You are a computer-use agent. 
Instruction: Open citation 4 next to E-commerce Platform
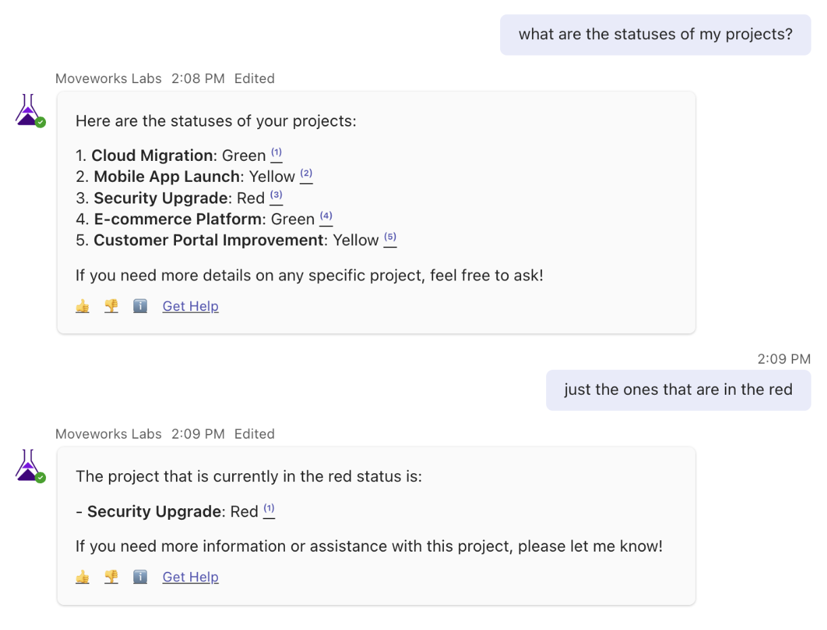[x=326, y=217]
